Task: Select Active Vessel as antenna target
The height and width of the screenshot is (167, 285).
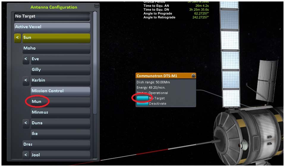Action: pos(52,27)
